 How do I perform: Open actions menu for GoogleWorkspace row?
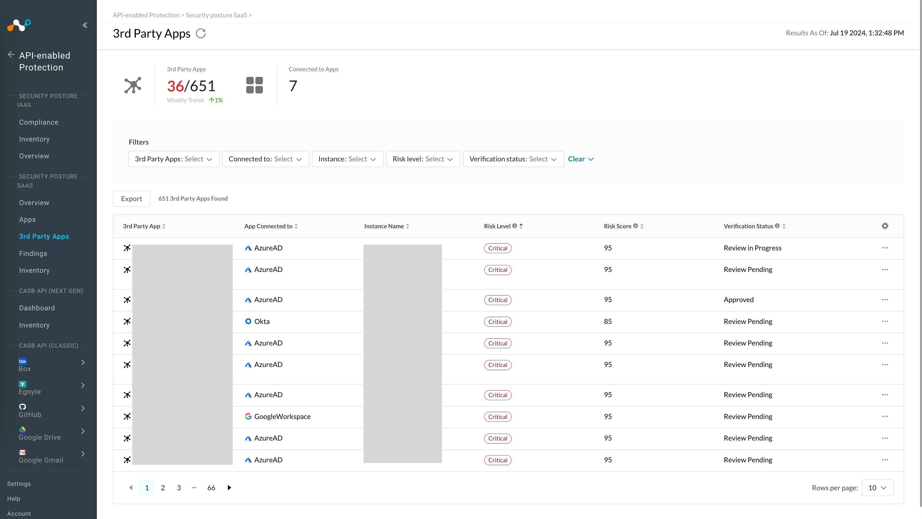tap(885, 416)
